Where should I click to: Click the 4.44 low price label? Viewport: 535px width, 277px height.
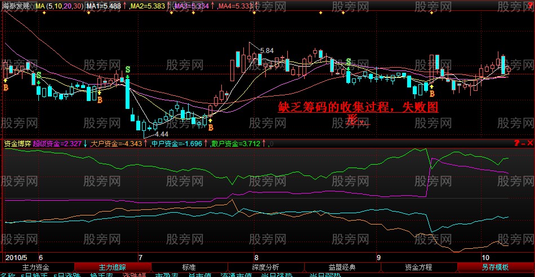point(162,134)
